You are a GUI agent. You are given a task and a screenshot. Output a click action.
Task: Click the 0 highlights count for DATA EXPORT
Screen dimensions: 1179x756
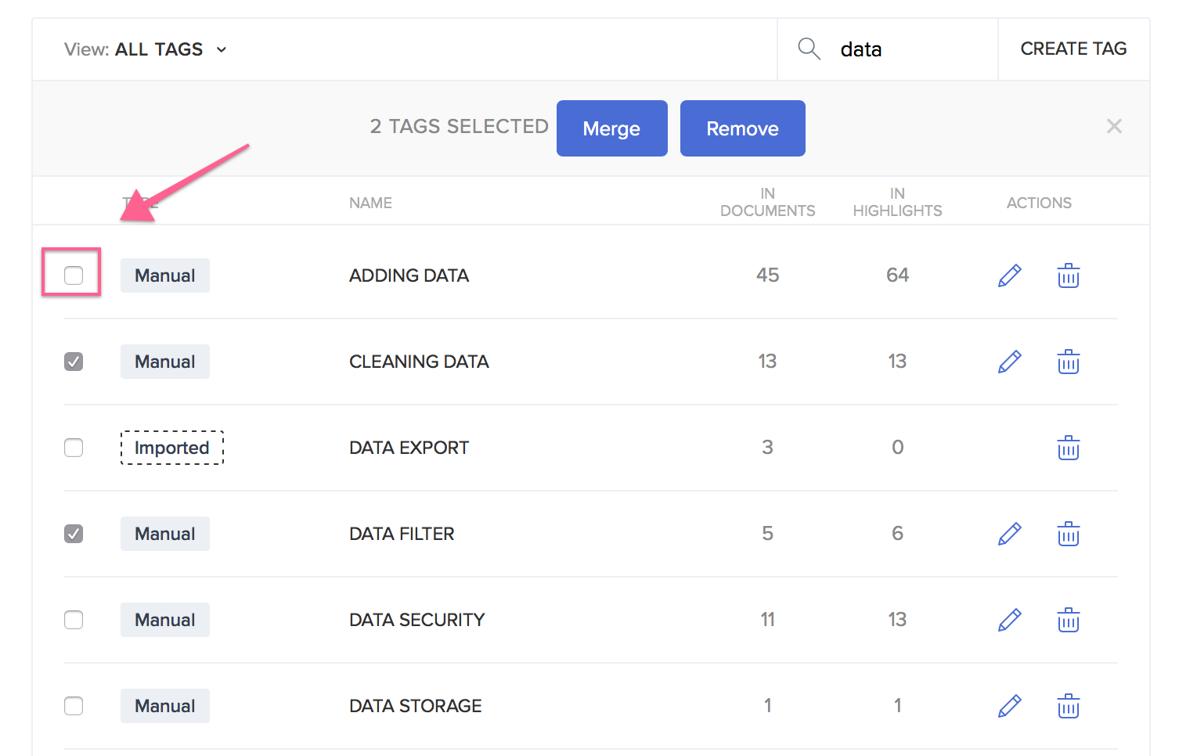[x=898, y=447]
